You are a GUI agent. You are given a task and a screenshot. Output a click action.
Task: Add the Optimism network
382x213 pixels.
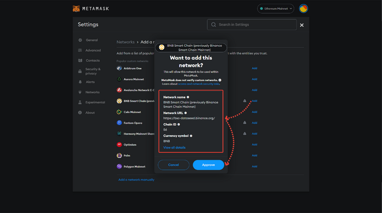click(x=254, y=144)
